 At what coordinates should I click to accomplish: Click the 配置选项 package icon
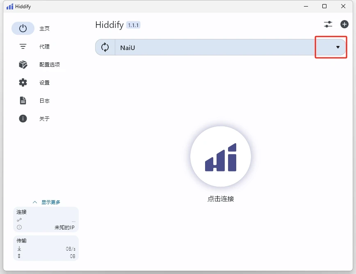[23, 64]
